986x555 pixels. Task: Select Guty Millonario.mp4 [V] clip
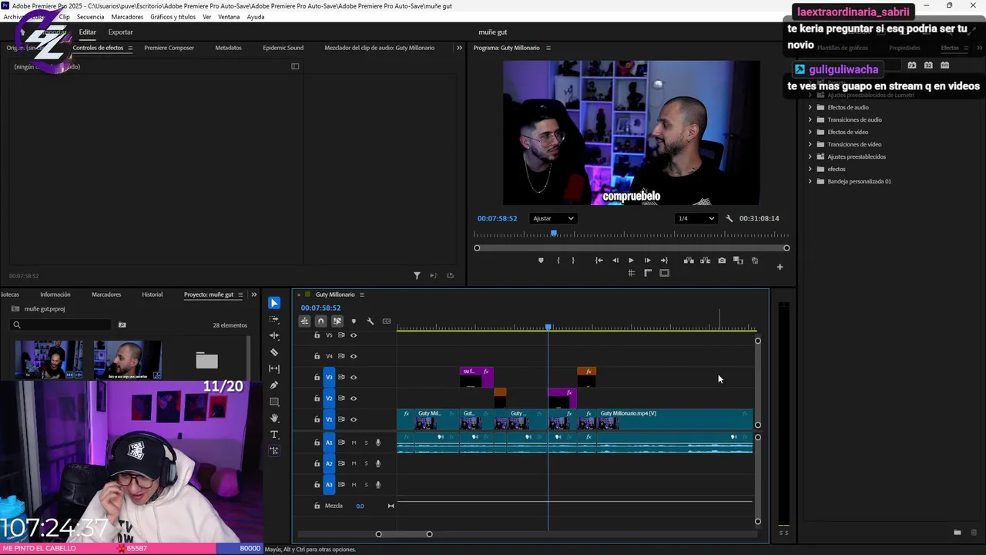675,419
